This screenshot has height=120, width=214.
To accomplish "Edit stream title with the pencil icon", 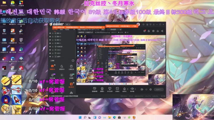I will (x=121, y=30).
